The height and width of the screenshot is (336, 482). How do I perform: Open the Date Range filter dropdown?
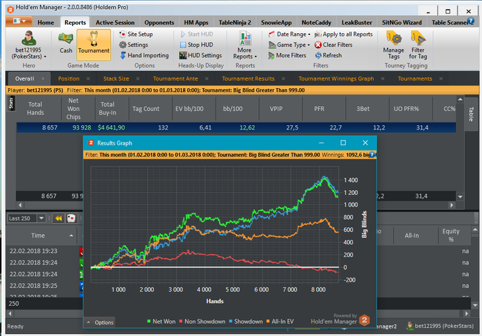[289, 34]
